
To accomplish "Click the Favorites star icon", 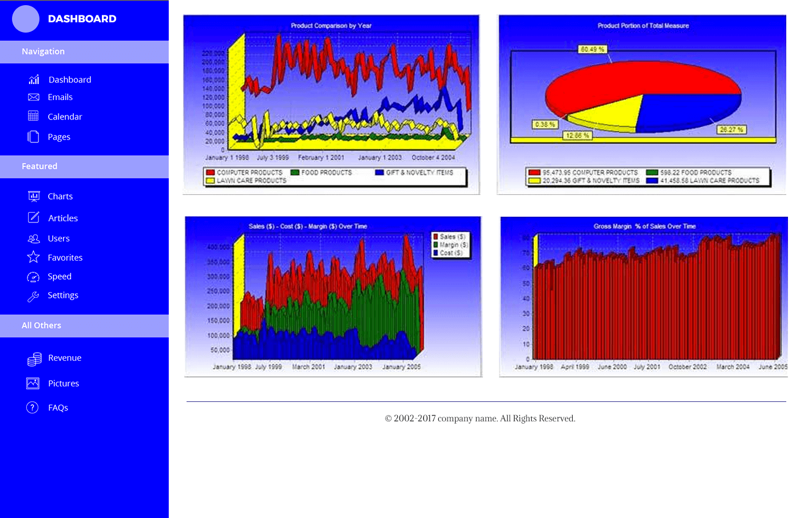I will 34,257.
